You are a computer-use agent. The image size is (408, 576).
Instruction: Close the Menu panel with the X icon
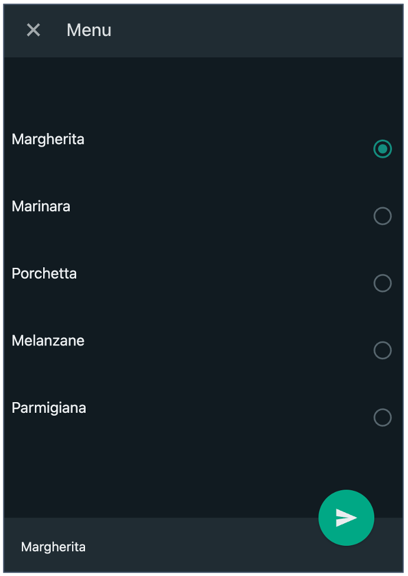34,30
